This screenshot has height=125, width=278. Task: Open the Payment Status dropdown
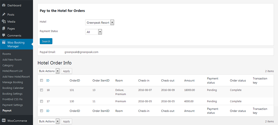[94, 32]
